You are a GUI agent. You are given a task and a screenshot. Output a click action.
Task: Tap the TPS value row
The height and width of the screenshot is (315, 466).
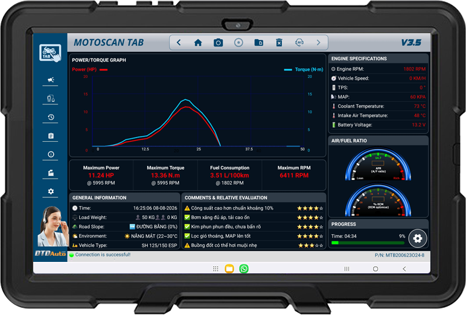(378, 87)
